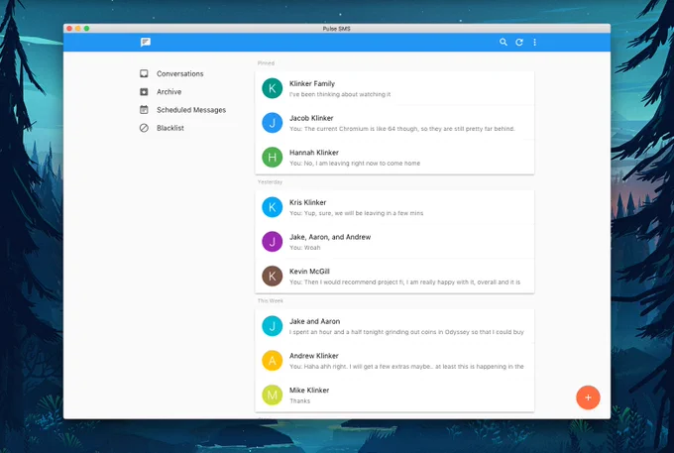Click the "You: Woah" message preview
Image resolution: width=674 pixels, height=453 pixels.
pyautogui.click(x=304, y=248)
